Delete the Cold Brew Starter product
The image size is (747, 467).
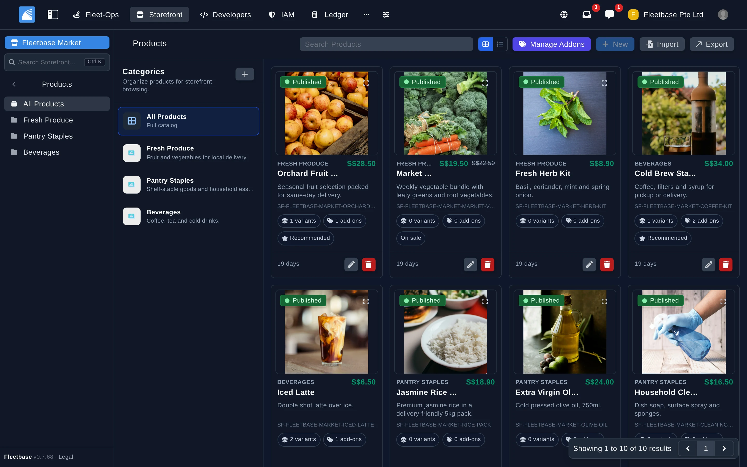pos(726,264)
